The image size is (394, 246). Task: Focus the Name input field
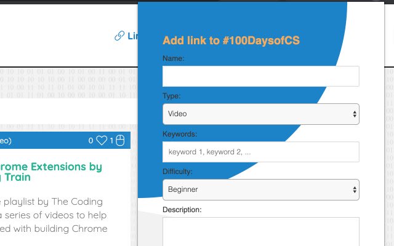point(261,76)
